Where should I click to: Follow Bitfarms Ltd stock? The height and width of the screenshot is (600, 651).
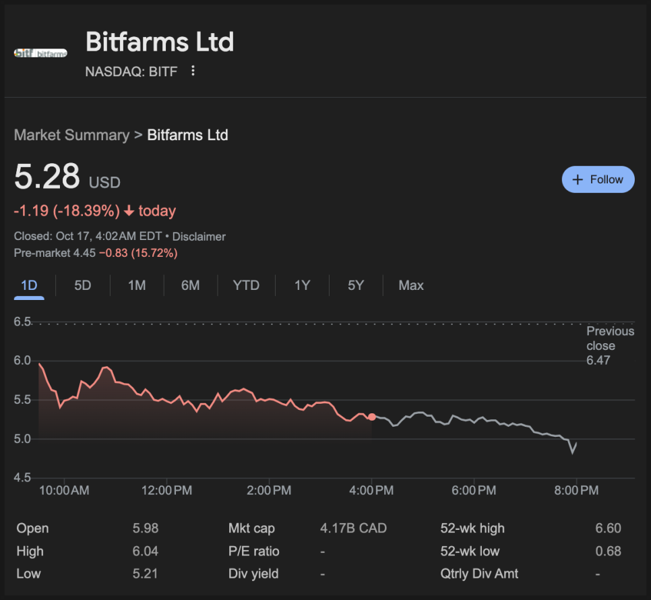click(598, 179)
